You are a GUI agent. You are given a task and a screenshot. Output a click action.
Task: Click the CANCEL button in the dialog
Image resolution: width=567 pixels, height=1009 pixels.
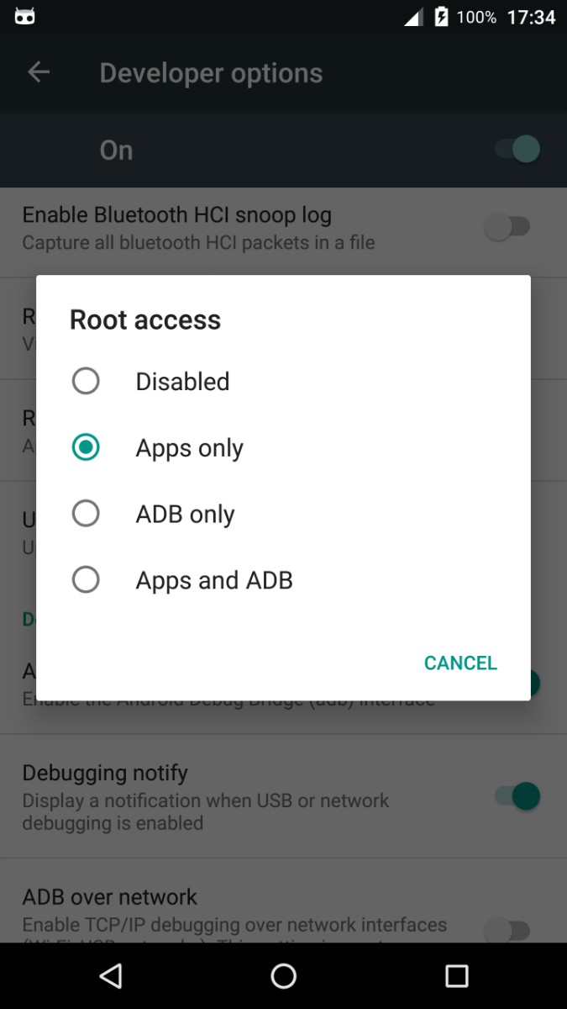(460, 663)
